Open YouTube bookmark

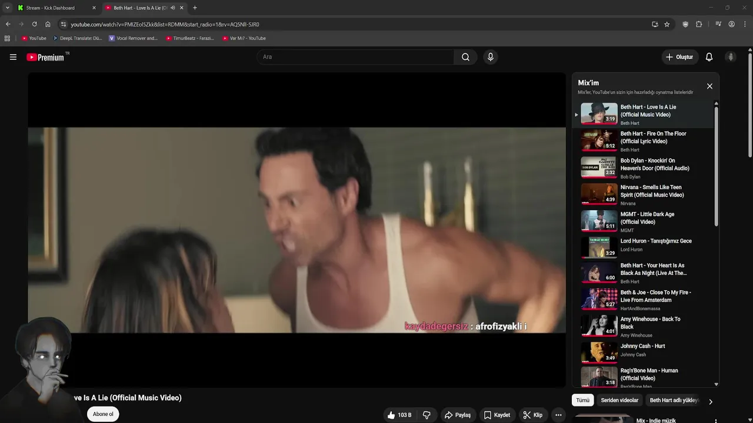[x=34, y=38]
